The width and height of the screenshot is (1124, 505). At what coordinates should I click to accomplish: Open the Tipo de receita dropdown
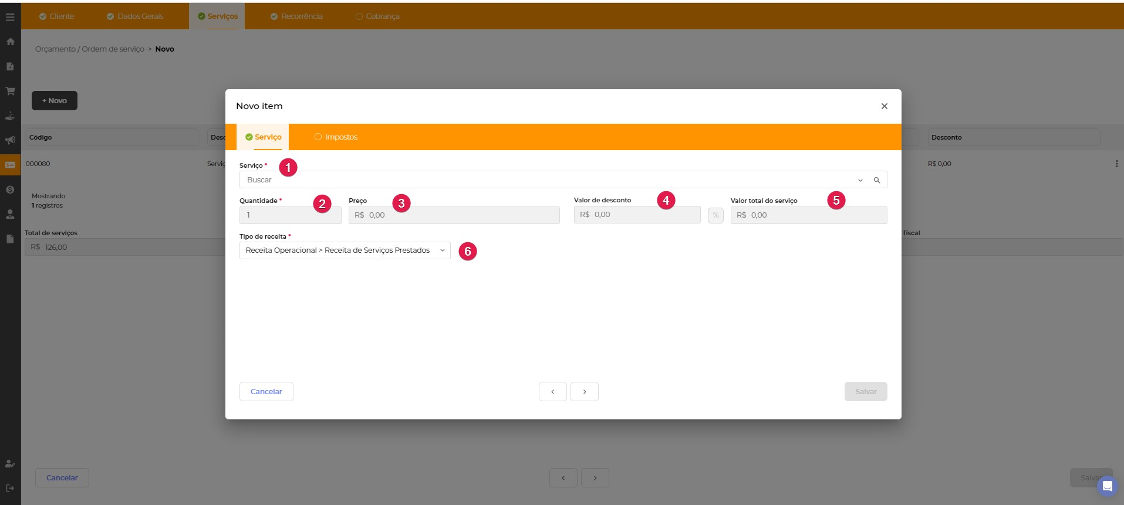coord(345,250)
